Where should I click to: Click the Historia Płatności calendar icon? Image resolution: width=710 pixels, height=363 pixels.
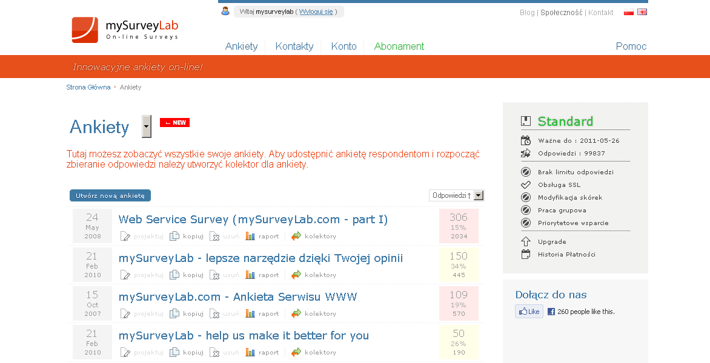(x=526, y=254)
